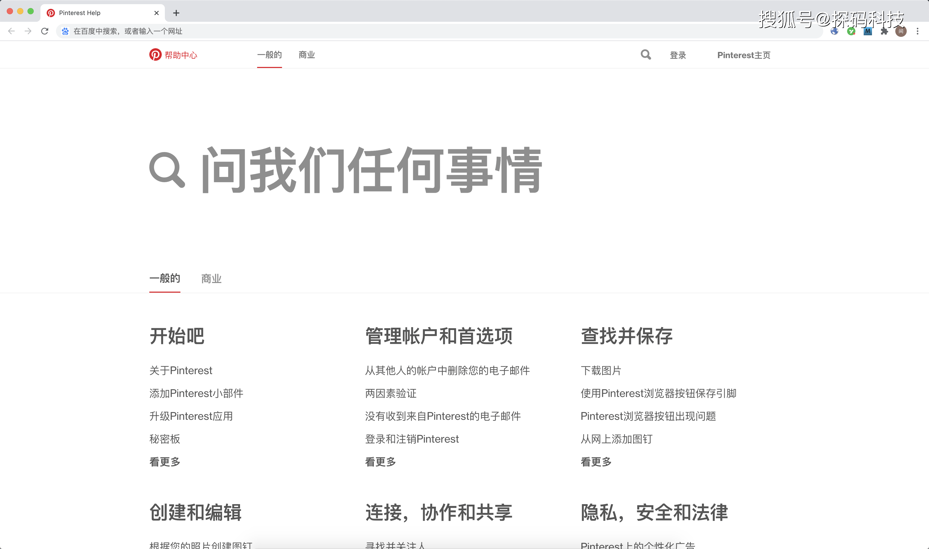929x549 pixels.
Task: Click the globe extension icon
Action: (834, 31)
